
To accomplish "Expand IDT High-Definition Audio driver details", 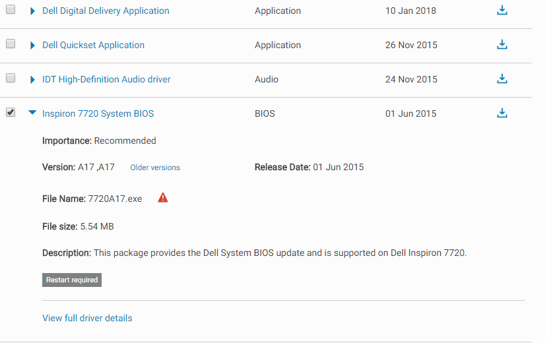I will coord(32,80).
